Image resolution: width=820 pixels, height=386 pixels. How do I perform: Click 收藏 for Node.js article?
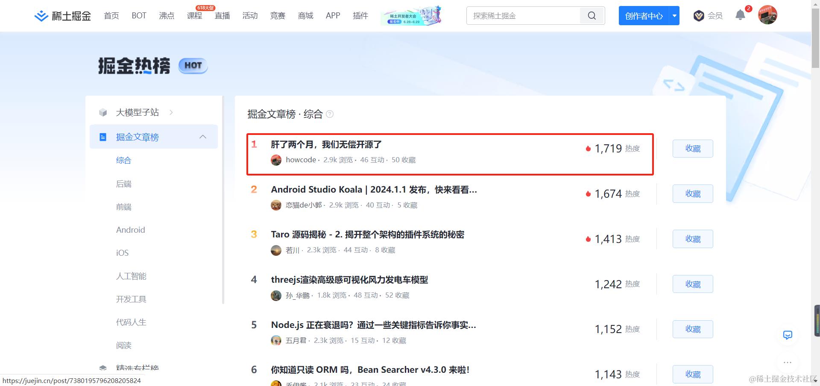pos(693,329)
